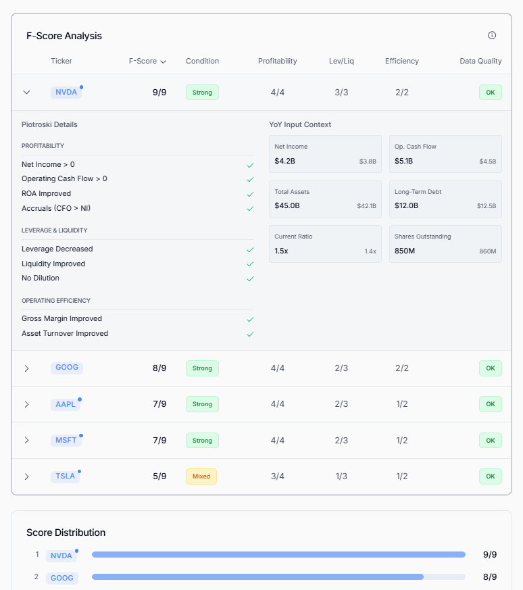Click the Leverage Decreased criterion label
Screen dimensions: 523x590
[57, 249]
